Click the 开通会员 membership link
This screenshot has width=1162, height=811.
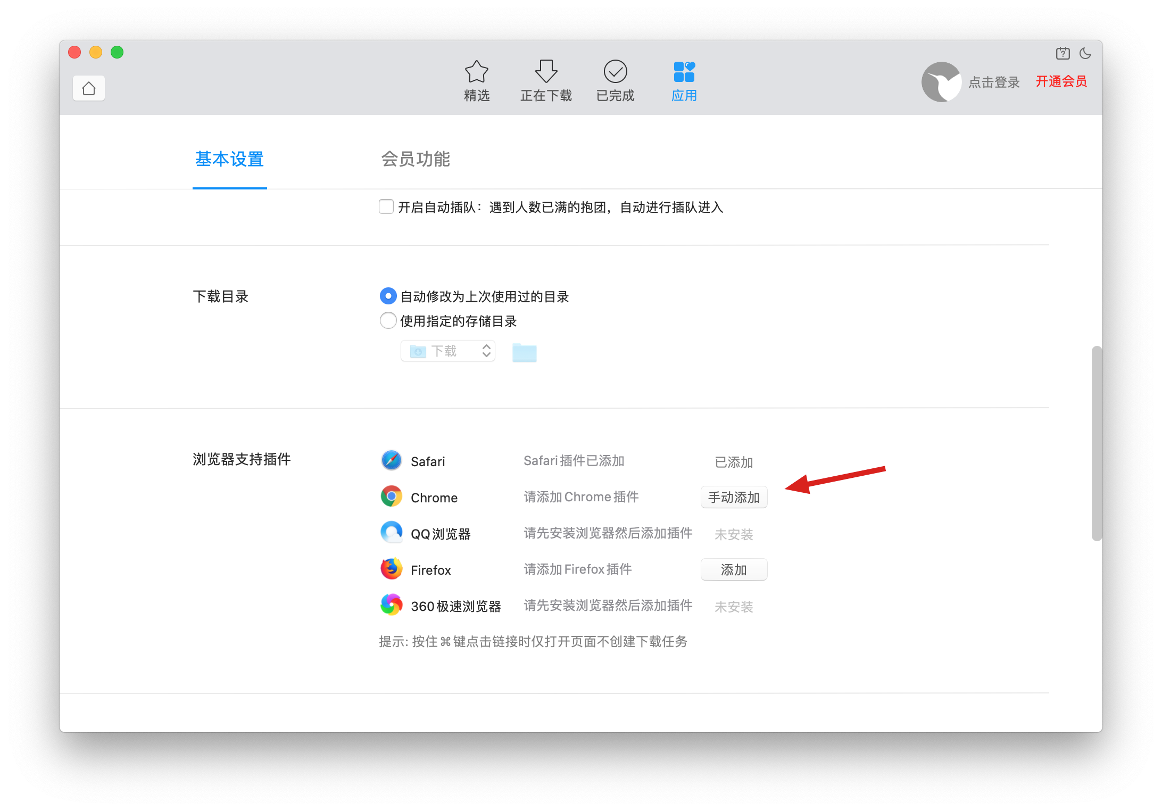click(x=1061, y=81)
